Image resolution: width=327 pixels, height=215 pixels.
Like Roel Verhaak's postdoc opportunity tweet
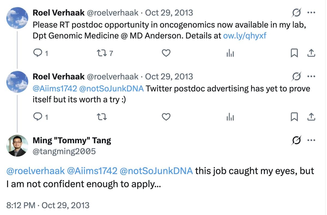(166, 53)
